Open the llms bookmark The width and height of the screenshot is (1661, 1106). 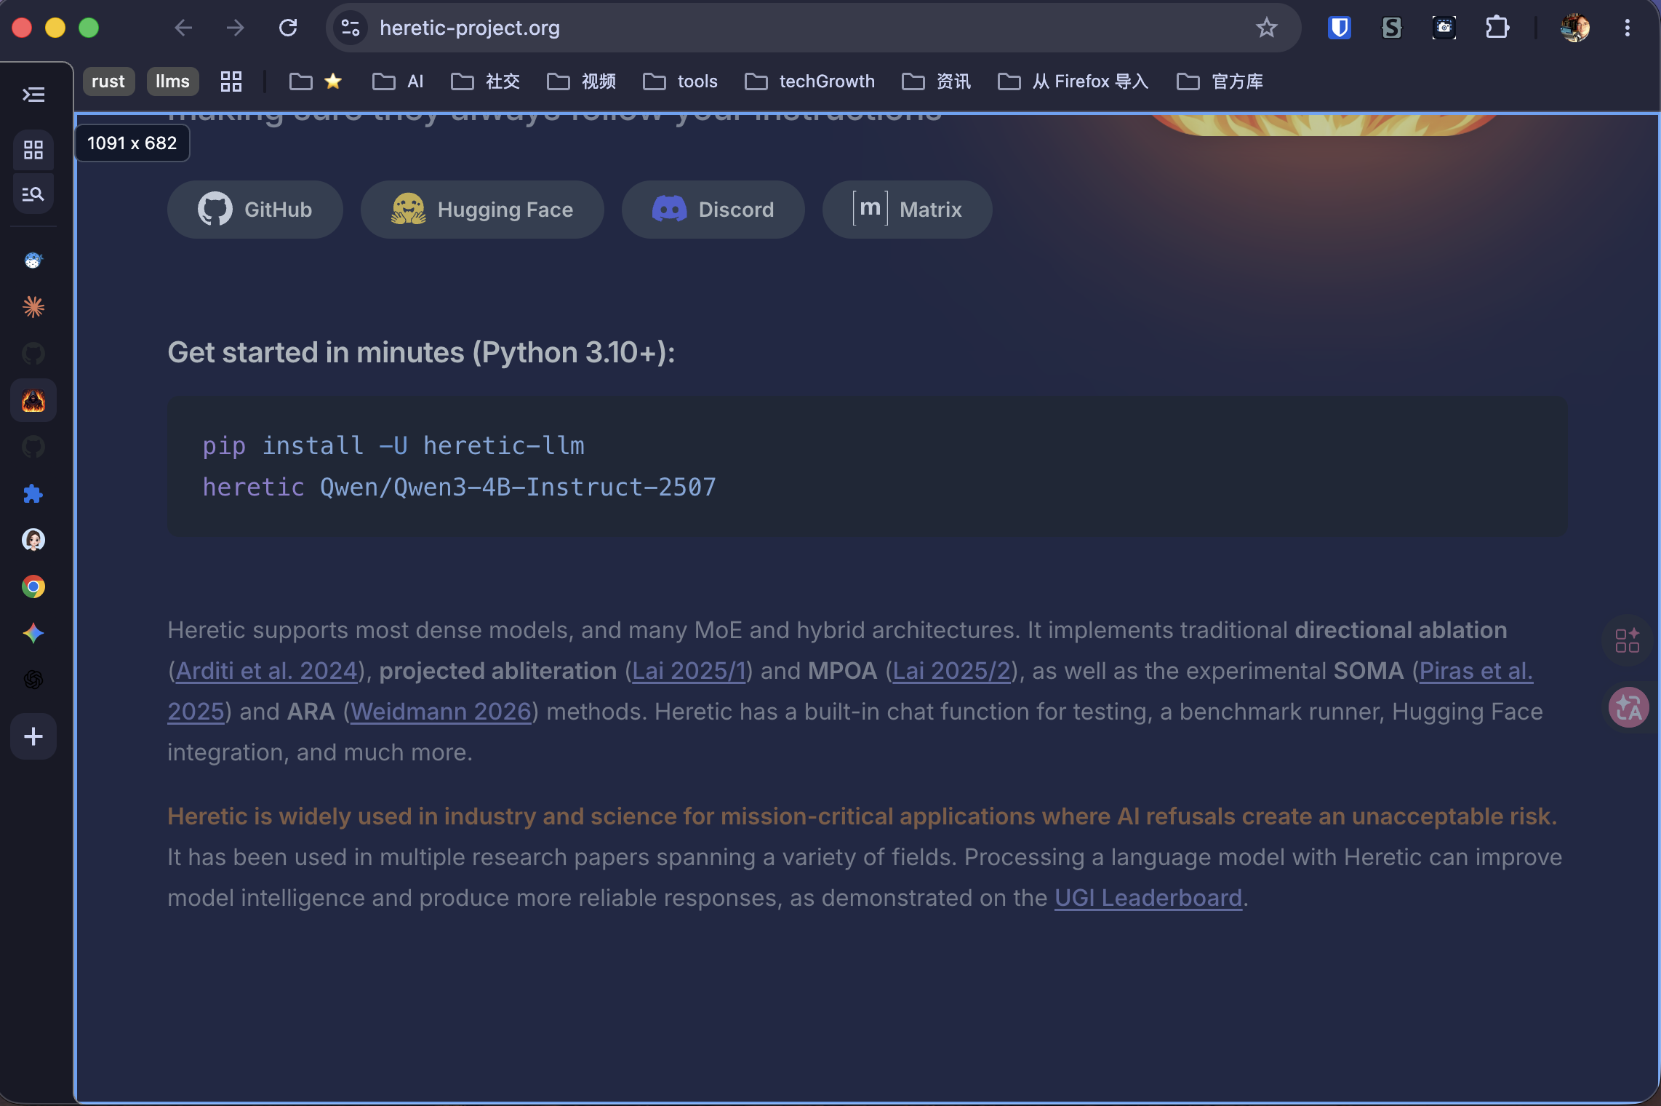[x=172, y=81]
